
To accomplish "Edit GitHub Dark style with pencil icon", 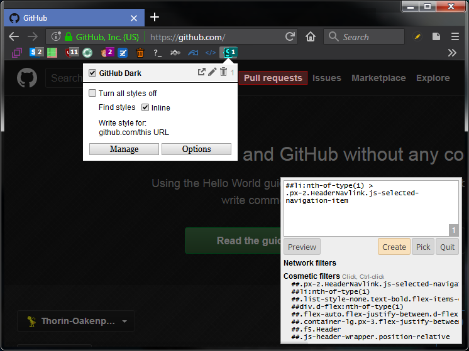I will tap(212, 72).
